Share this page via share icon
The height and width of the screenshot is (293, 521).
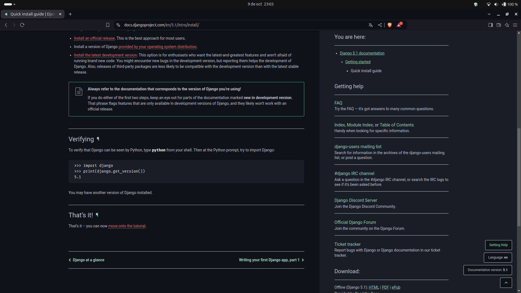380,25
